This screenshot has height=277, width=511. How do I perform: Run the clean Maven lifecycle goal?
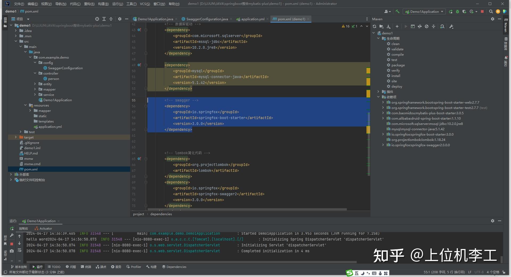coord(395,44)
